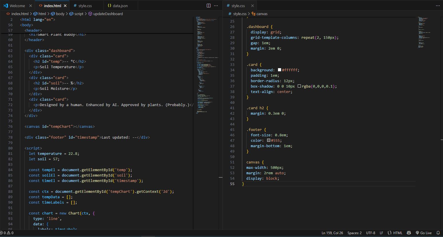Switch to the Welcome tab
Screen dimensions: 443x237
[17, 6]
